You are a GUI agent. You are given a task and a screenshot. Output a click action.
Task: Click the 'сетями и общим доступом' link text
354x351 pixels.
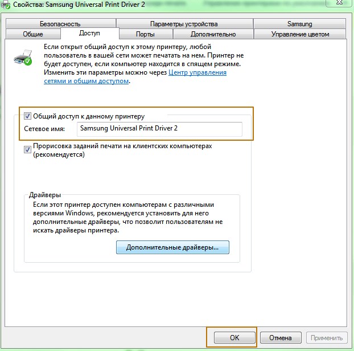coord(87,81)
